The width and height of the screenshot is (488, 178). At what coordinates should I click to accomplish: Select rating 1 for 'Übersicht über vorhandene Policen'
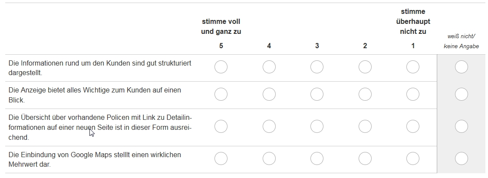(413, 127)
